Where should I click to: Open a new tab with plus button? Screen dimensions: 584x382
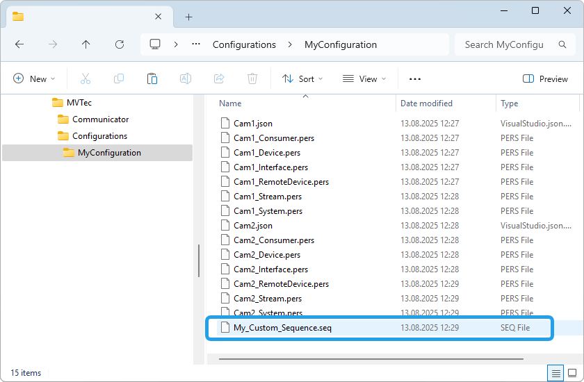[188, 17]
